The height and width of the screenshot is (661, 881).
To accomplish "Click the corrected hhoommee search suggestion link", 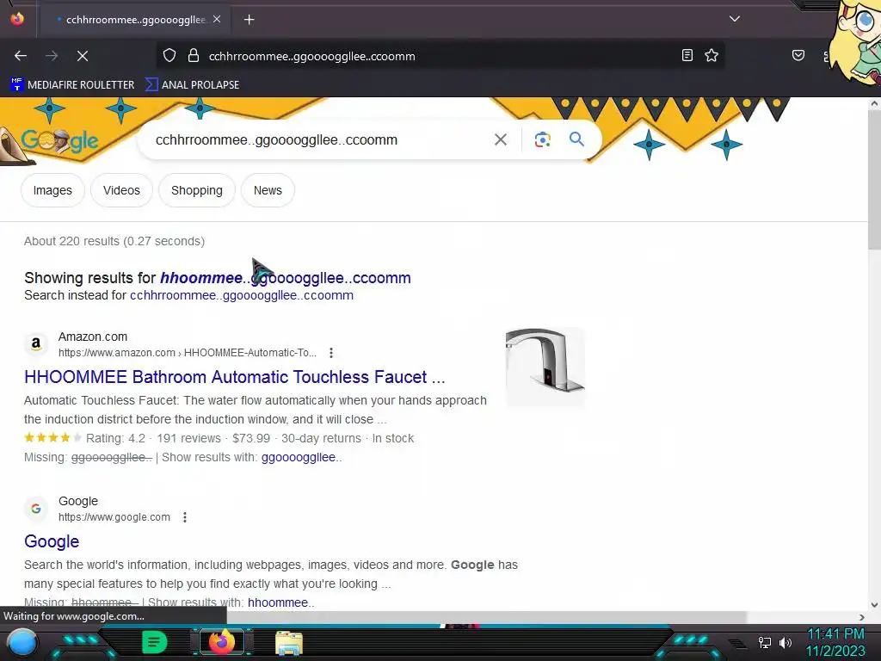I will click(286, 278).
